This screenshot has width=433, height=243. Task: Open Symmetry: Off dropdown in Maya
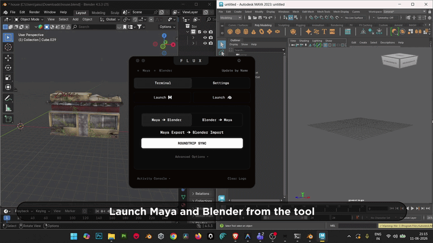pyautogui.click(x=387, y=18)
